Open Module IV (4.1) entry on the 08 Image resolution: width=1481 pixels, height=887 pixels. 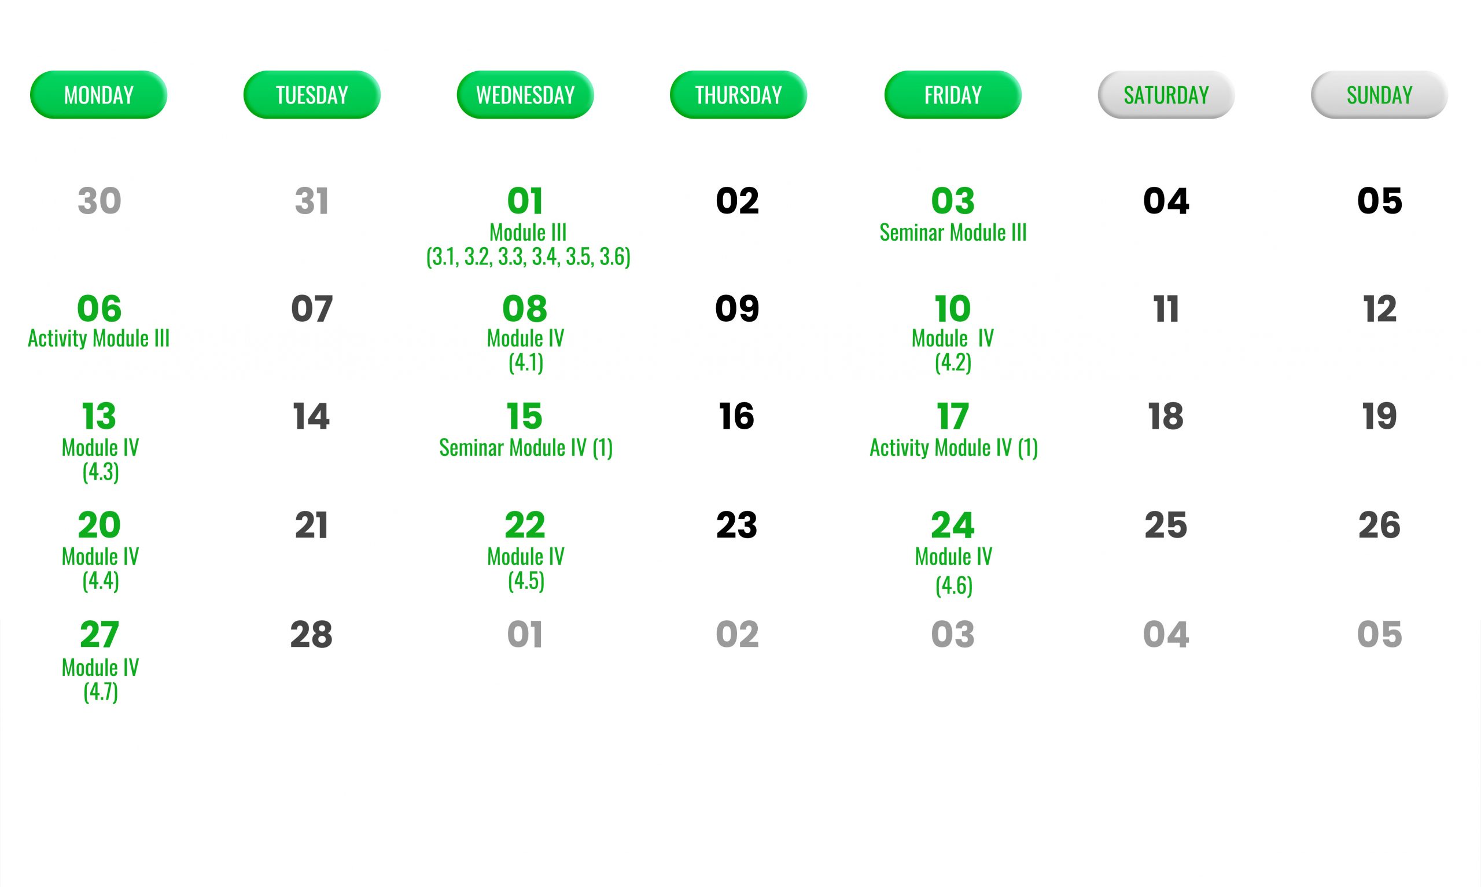click(526, 350)
